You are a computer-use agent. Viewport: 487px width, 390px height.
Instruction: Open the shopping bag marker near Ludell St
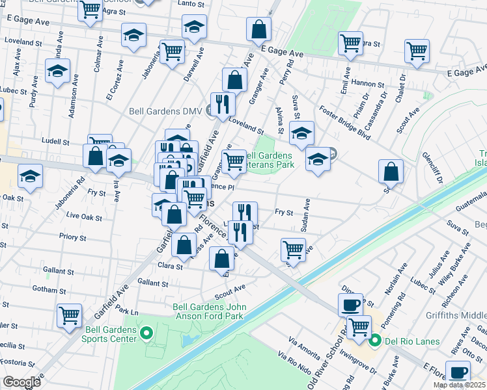(x=95, y=157)
